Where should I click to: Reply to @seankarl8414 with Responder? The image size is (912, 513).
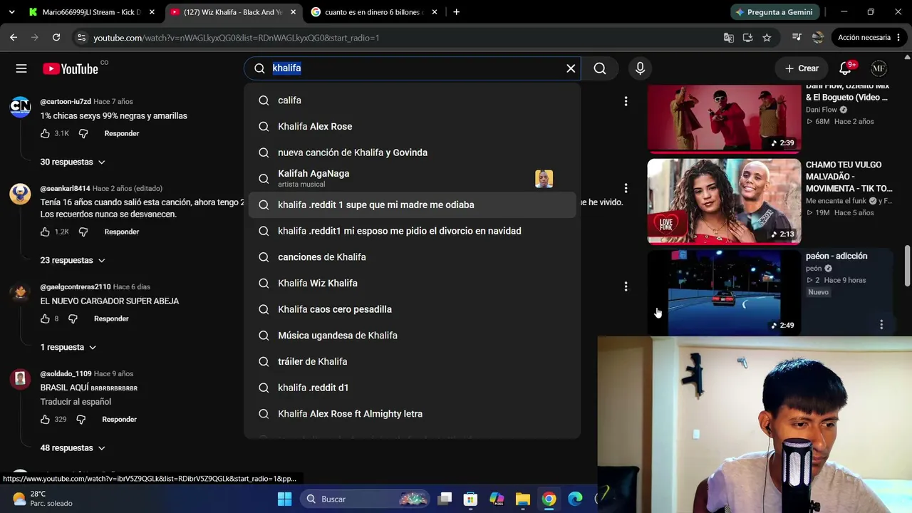click(x=122, y=232)
